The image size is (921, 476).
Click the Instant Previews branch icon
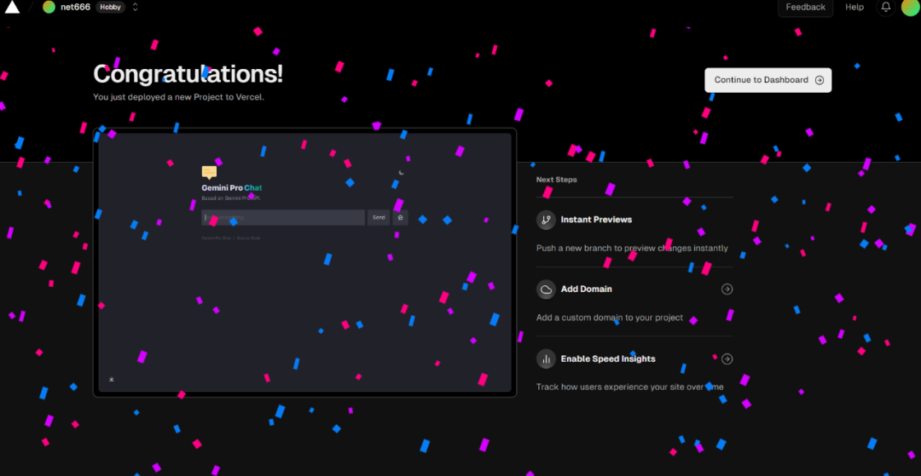click(546, 220)
